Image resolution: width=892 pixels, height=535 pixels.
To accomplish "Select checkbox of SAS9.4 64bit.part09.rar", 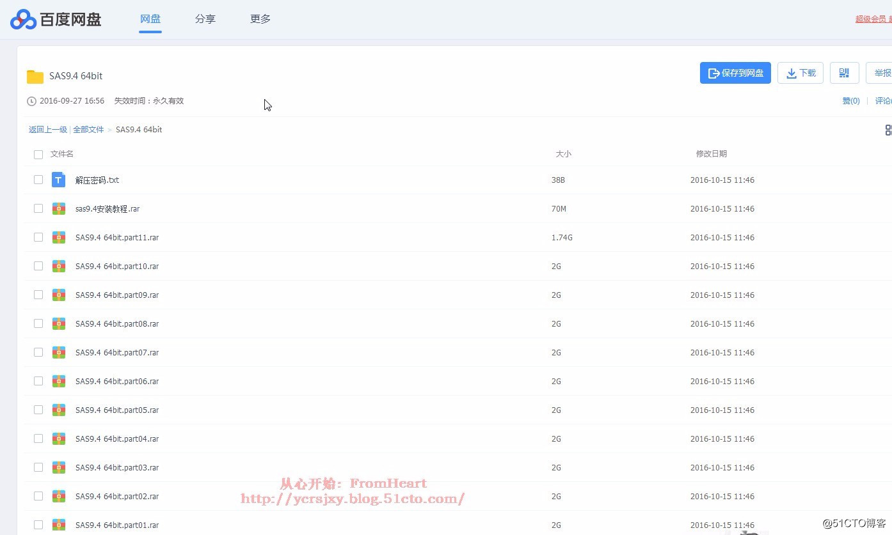I will (38, 295).
